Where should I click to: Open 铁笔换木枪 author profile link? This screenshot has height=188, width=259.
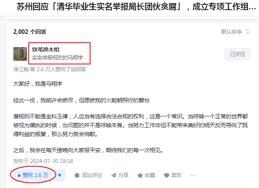point(46,50)
